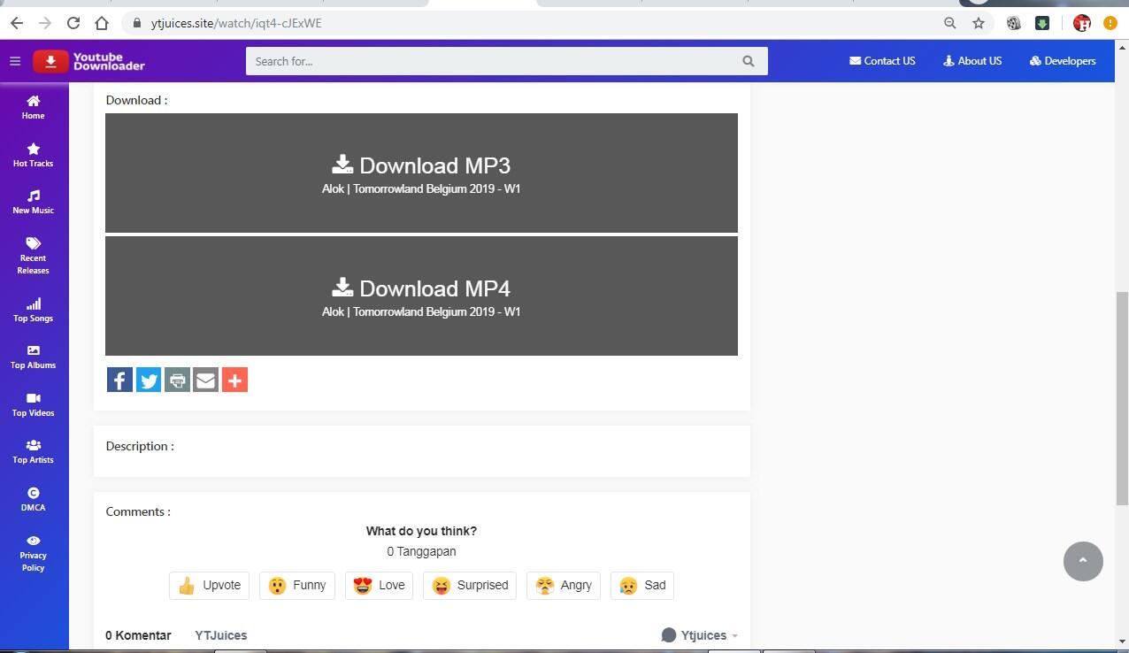Screen dimensions: 1129x653
Task: React with Funny
Action: pyautogui.click(x=297, y=585)
